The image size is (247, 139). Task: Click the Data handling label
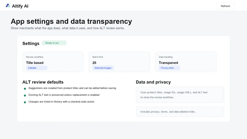pos(165,57)
